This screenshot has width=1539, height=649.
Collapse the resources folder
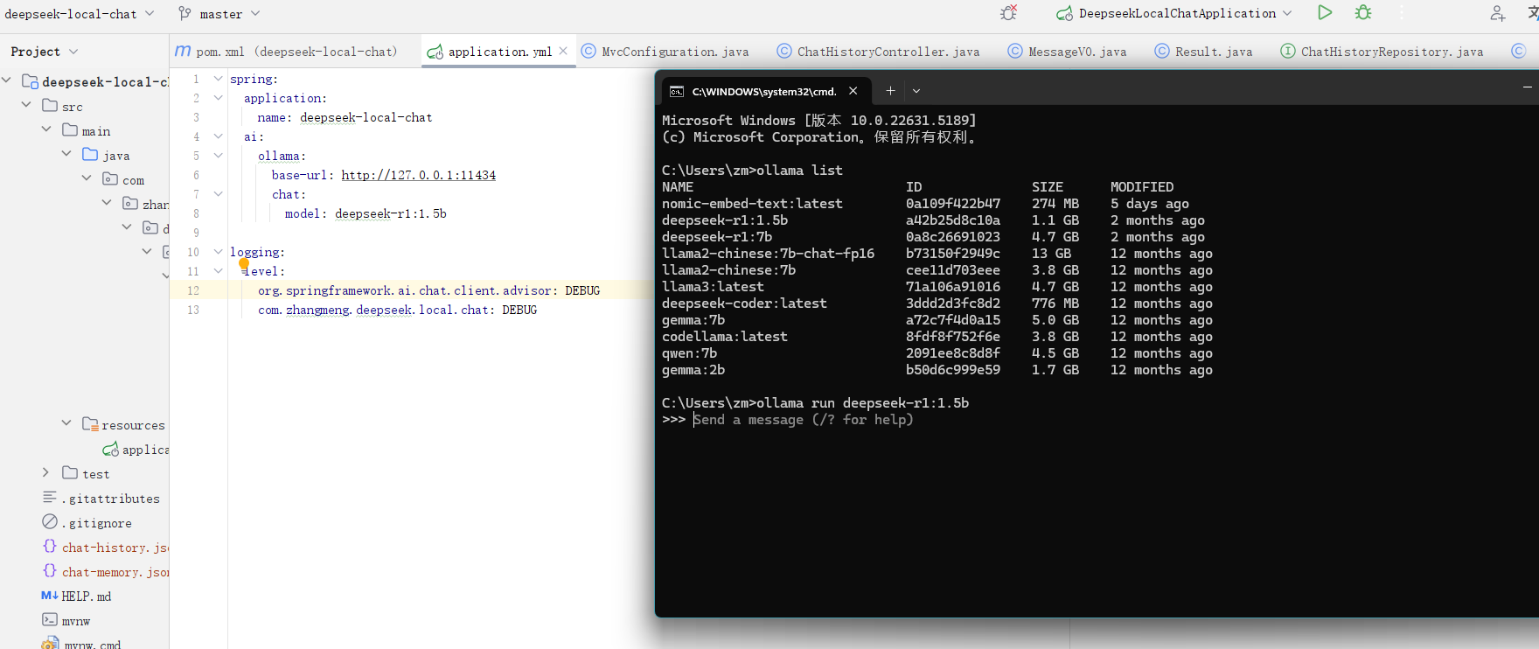point(66,424)
